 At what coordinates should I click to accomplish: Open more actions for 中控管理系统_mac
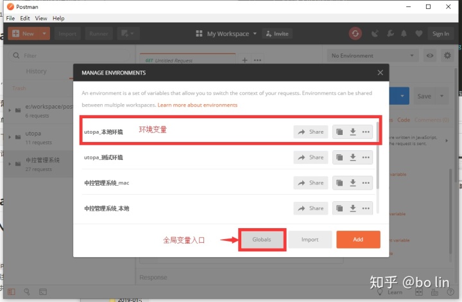366,183
